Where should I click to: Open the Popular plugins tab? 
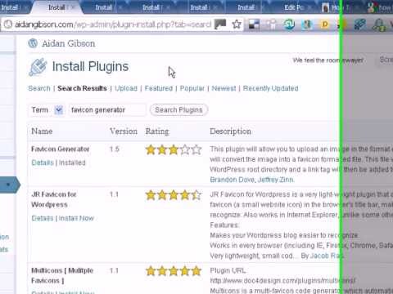[192, 88]
